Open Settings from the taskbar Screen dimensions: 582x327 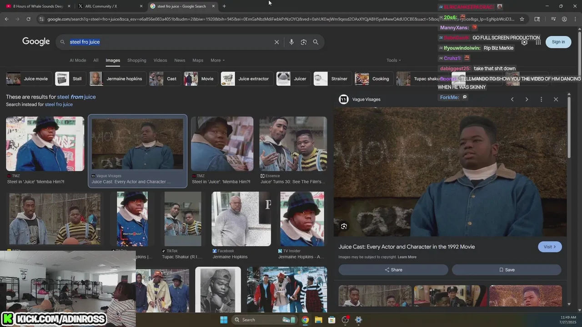(358, 320)
